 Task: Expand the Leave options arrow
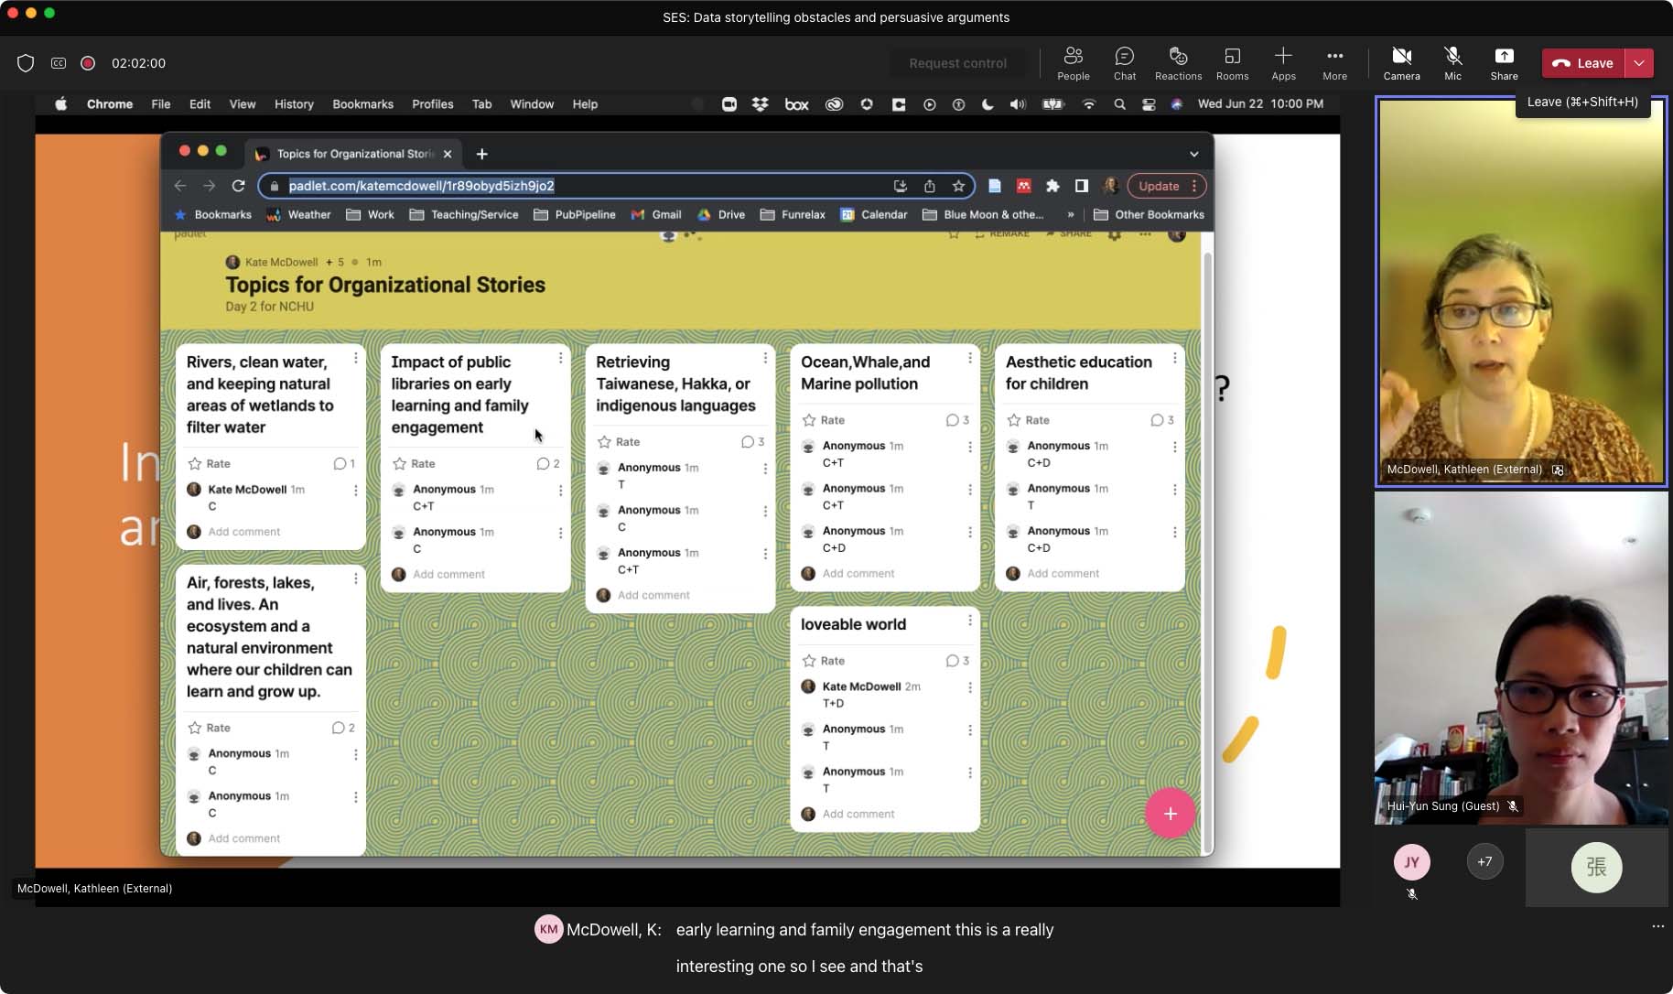[x=1639, y=63]
